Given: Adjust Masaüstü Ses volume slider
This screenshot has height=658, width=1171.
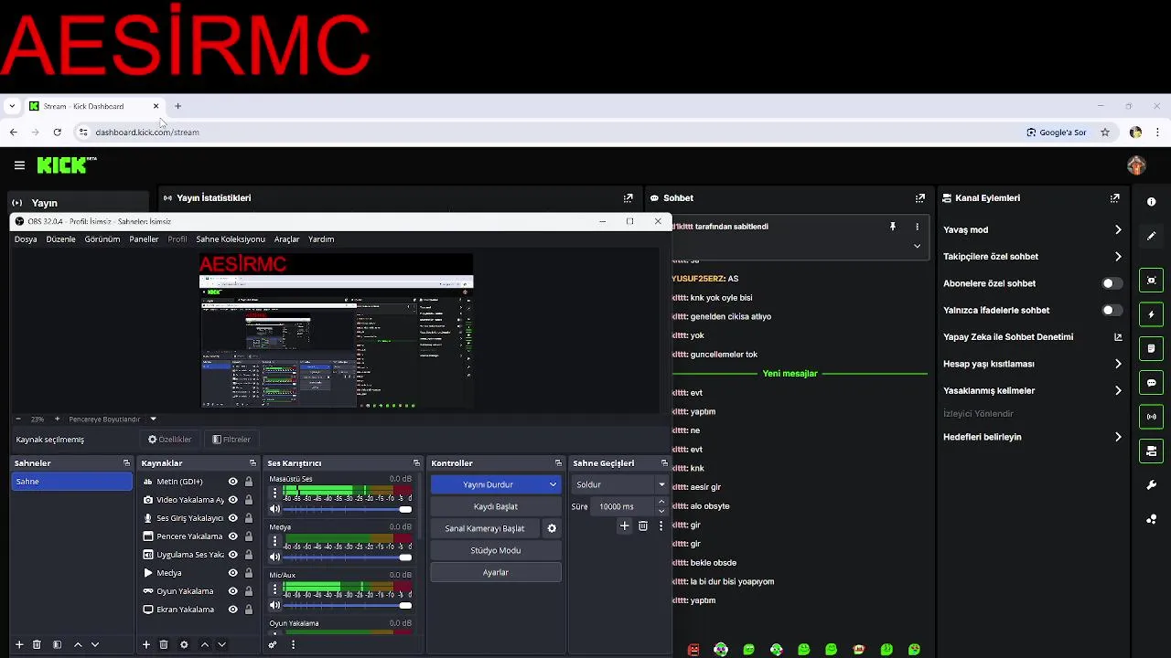Looking at the screenshot, I should pyautogui.click(x=348, y=509).
